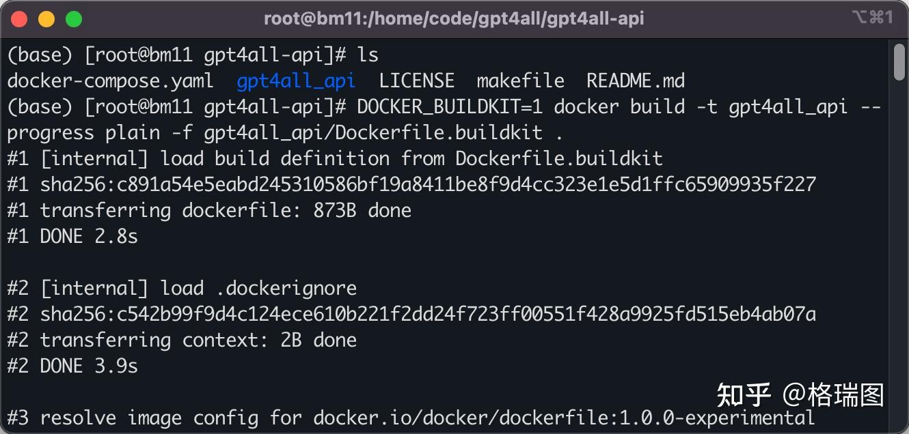Click README.md in the file listing
The image size is (909, 434).
tap(636, 81)
